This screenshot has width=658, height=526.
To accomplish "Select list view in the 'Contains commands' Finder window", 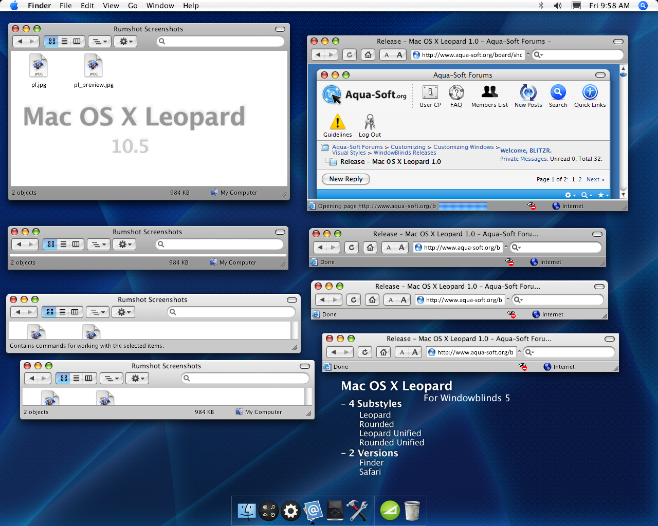I will coord(62,312).
